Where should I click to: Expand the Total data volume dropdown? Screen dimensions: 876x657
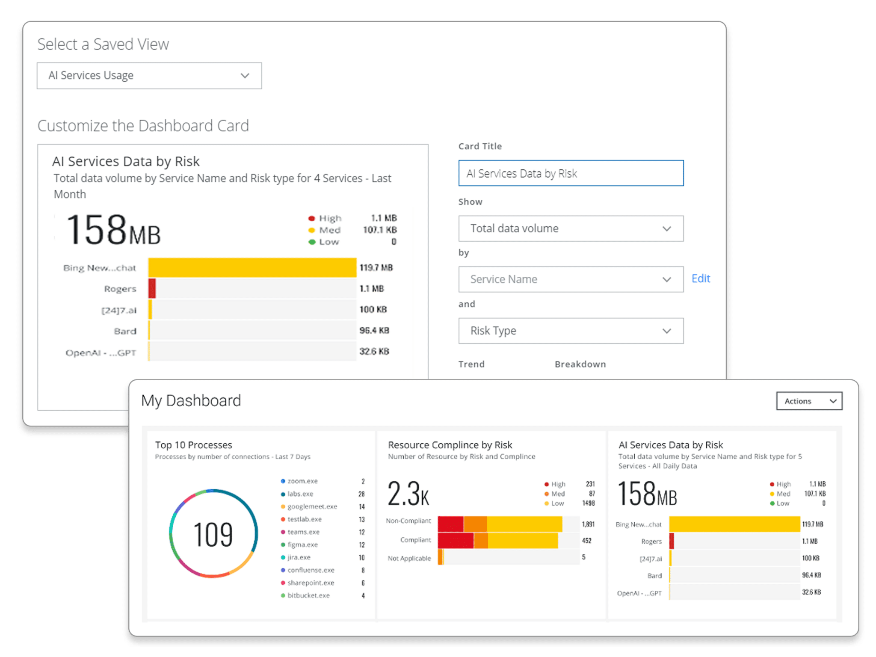pyautogui.click(x=571, y=228)
